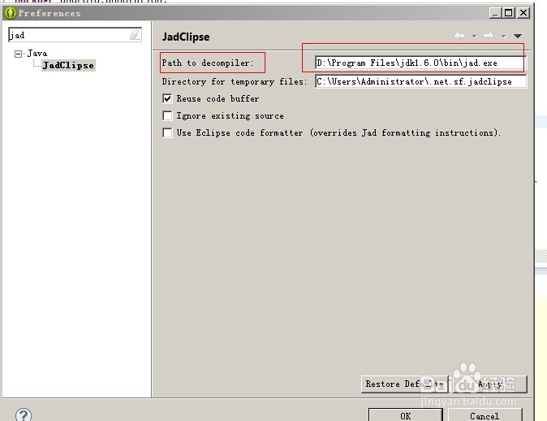Enable Use Eclipse code formatter checkbox
This screenshot has height=421, width=547.
point(167,132)
